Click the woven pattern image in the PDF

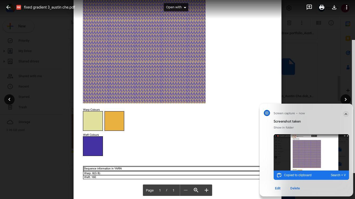click(x=144, y=52)
